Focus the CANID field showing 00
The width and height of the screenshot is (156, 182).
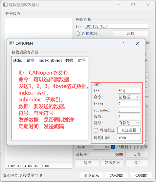(101, 147)
